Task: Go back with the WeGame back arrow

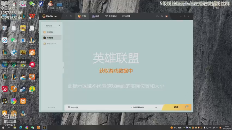Action: [66, 16]
